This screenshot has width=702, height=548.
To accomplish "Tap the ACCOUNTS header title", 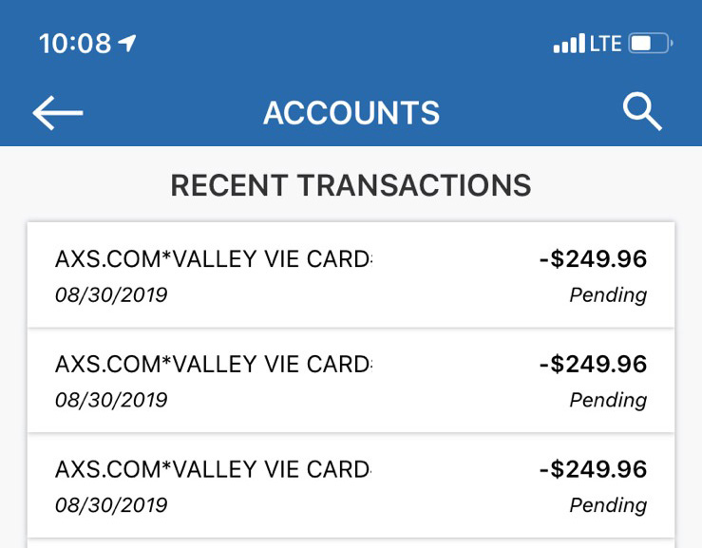I will [351, 113].
